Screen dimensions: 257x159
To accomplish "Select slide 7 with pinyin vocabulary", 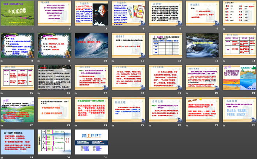I will [239, 13].
